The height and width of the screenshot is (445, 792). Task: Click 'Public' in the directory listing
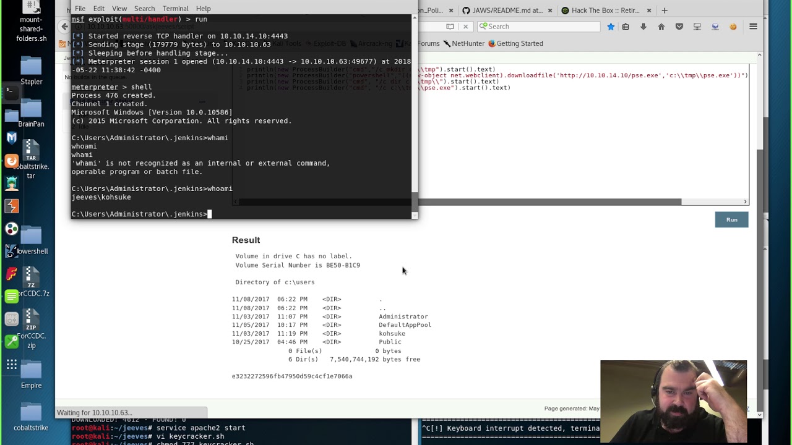pyautogui.click(x=390, y=342)
